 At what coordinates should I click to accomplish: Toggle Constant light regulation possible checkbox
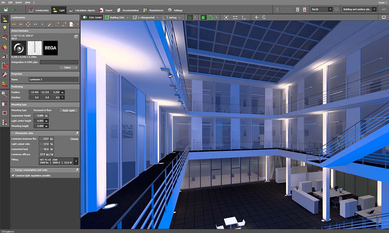click(x=12, y=176)
